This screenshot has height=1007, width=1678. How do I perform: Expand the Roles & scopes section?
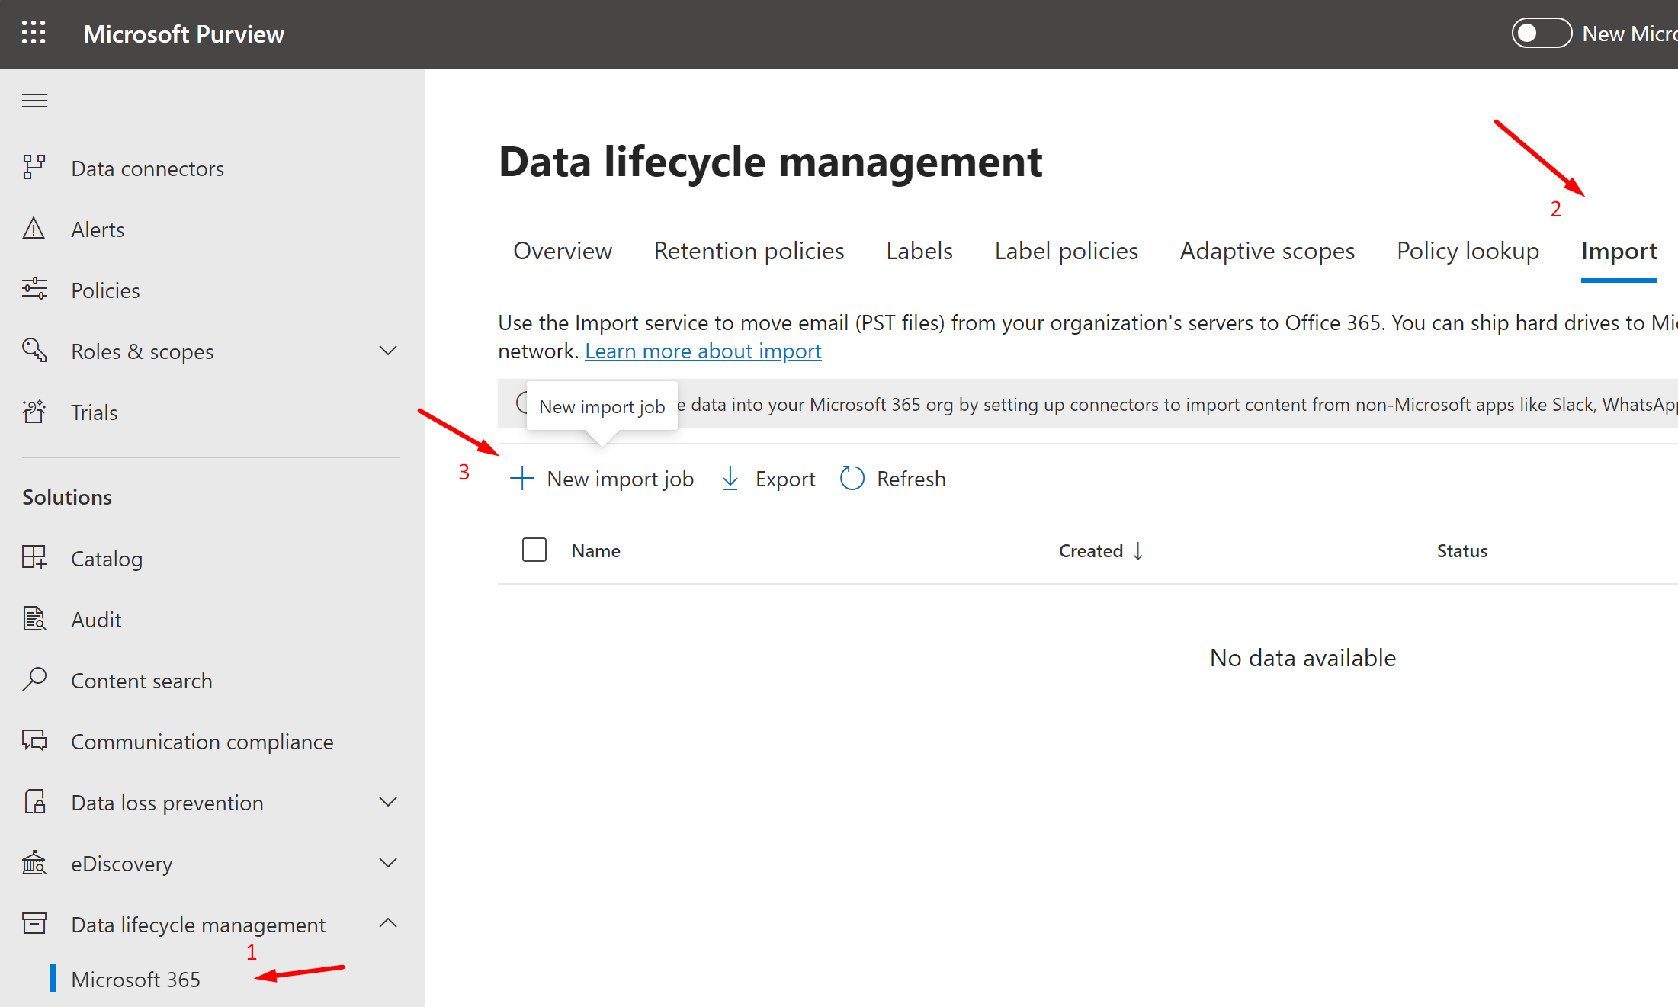click(x=388, y=351)
